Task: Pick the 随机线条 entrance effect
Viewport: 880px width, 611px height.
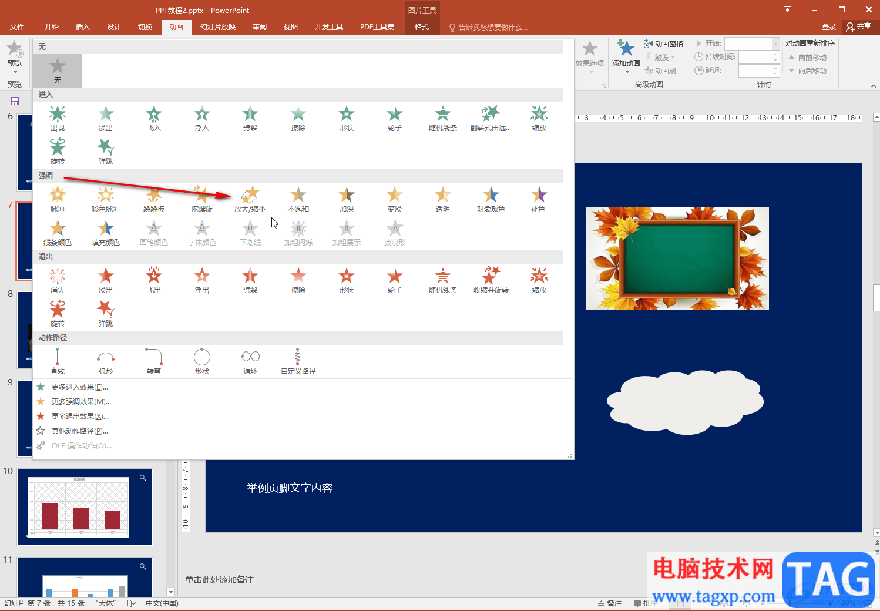Action: [x=443, y=118]
